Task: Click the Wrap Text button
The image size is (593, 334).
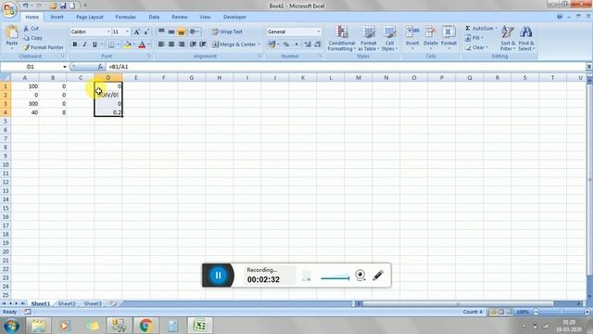Action: pos(227,32)
